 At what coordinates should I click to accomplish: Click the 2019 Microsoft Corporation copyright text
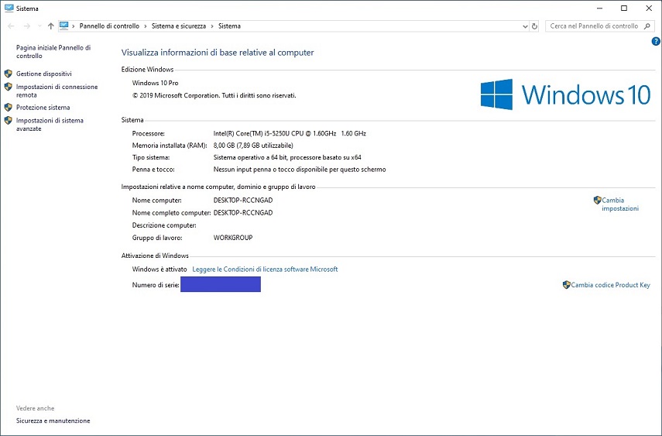click(214, 95)
